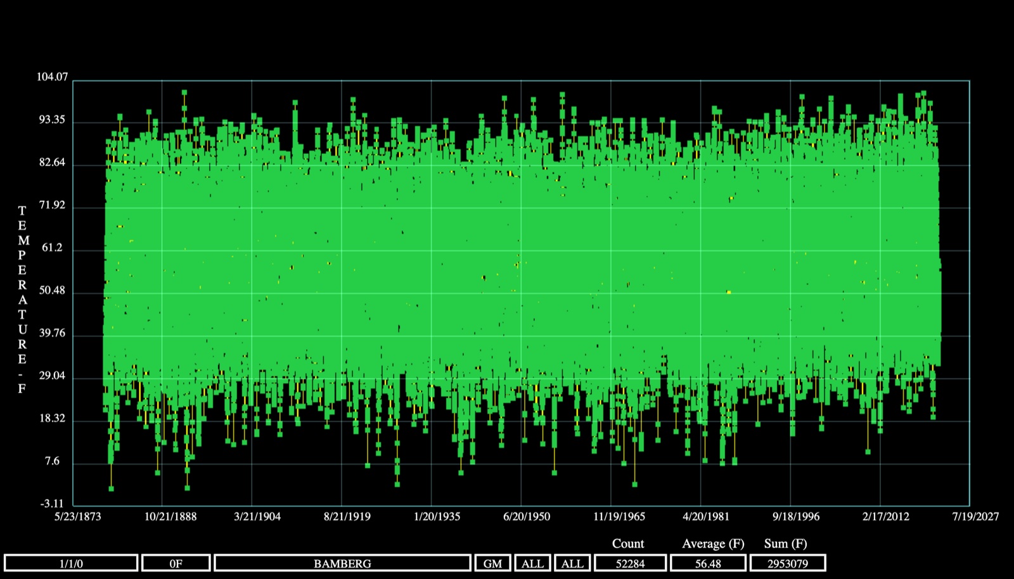
Task: Click the 29.04 y-axis label
Action: [52, 376]
